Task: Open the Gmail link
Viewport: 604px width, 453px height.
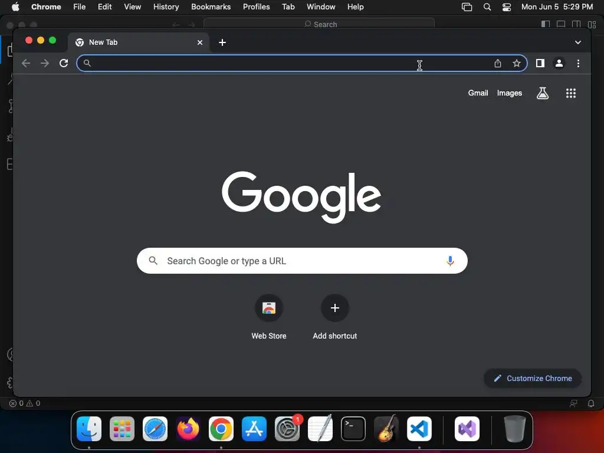Action: tap(478, 93)
